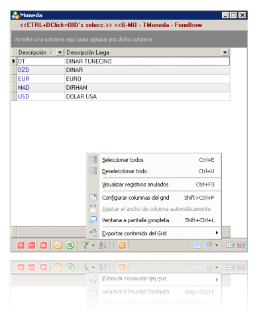Click the group-by-column drop panel
The height and width of the screenshot is (322, 257).
(x=129, y=39)
